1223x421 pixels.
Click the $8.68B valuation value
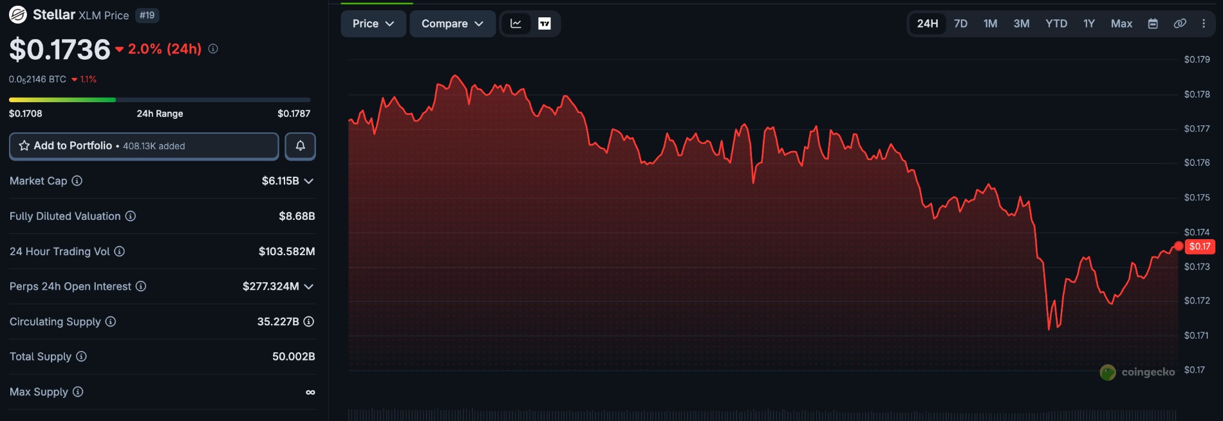pos(297,216)
